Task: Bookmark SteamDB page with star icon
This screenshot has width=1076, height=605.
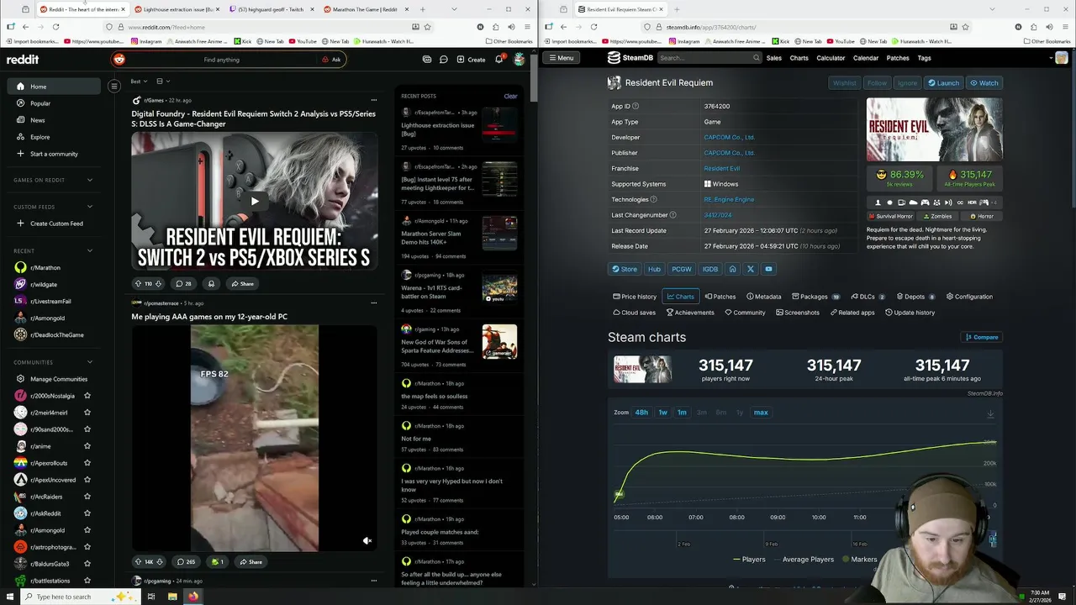Action: 965,27
